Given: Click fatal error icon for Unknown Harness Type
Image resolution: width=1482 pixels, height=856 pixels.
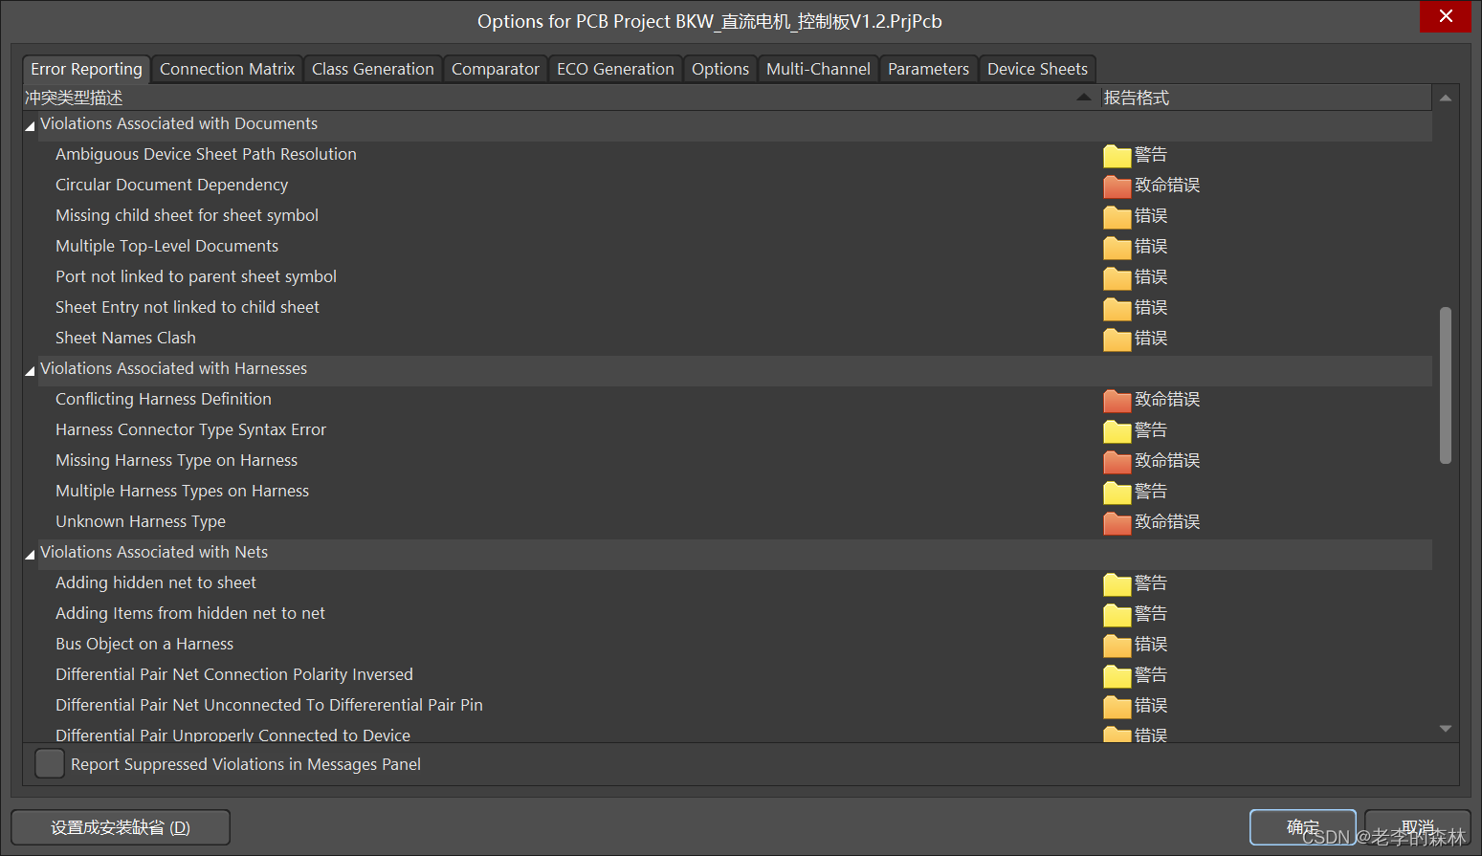Looking at the screenshot, I should click(x=1117, y=522).
